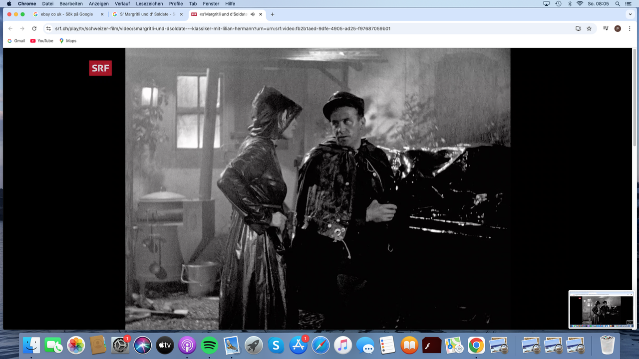Screen dimensions: 639x359
Task: Open the Chrome application menu
Action: click(27, 3)
